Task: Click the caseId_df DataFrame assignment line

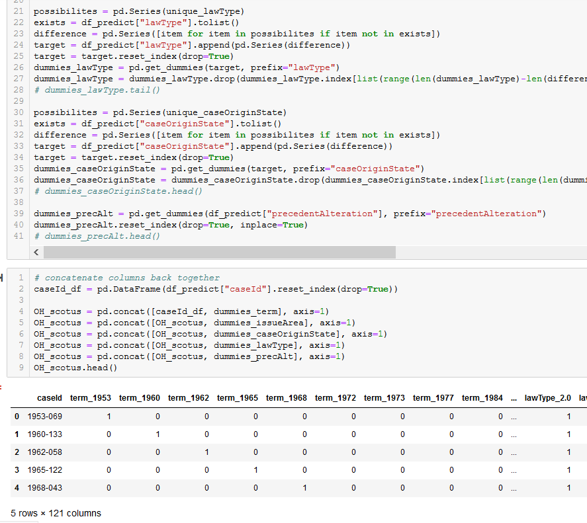Action: (x=215, y=289)
